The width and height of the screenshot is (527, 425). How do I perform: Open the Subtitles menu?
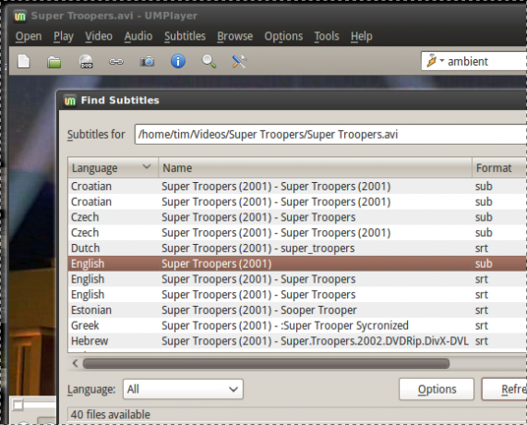[x=185, y=36]
